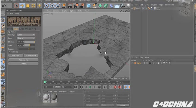Expand the Cube object hierarchy
The height and width of the screenshot is (108, 196).
(132, 8)
